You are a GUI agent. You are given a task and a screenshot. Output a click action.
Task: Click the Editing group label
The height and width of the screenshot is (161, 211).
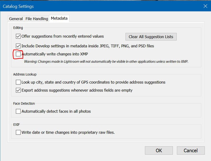pyautogui.click(x=18, y=28)
